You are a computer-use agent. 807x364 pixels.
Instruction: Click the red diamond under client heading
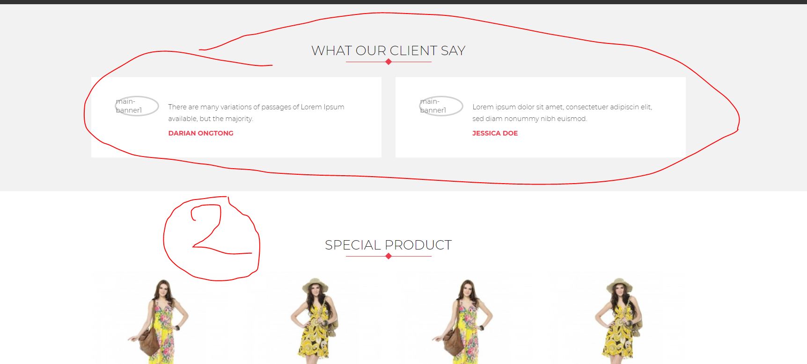pos(389,62)
